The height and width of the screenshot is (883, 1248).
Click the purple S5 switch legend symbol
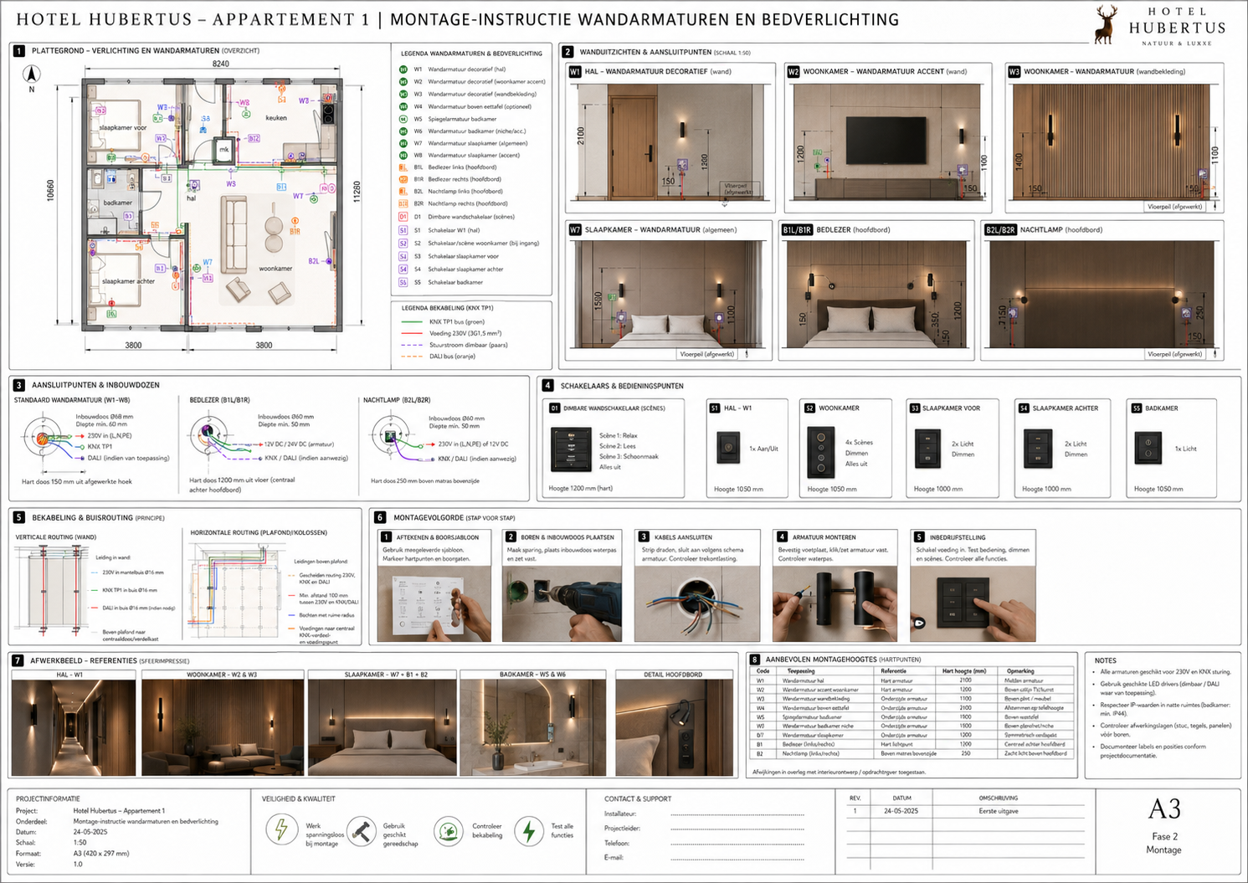(403, 283)
